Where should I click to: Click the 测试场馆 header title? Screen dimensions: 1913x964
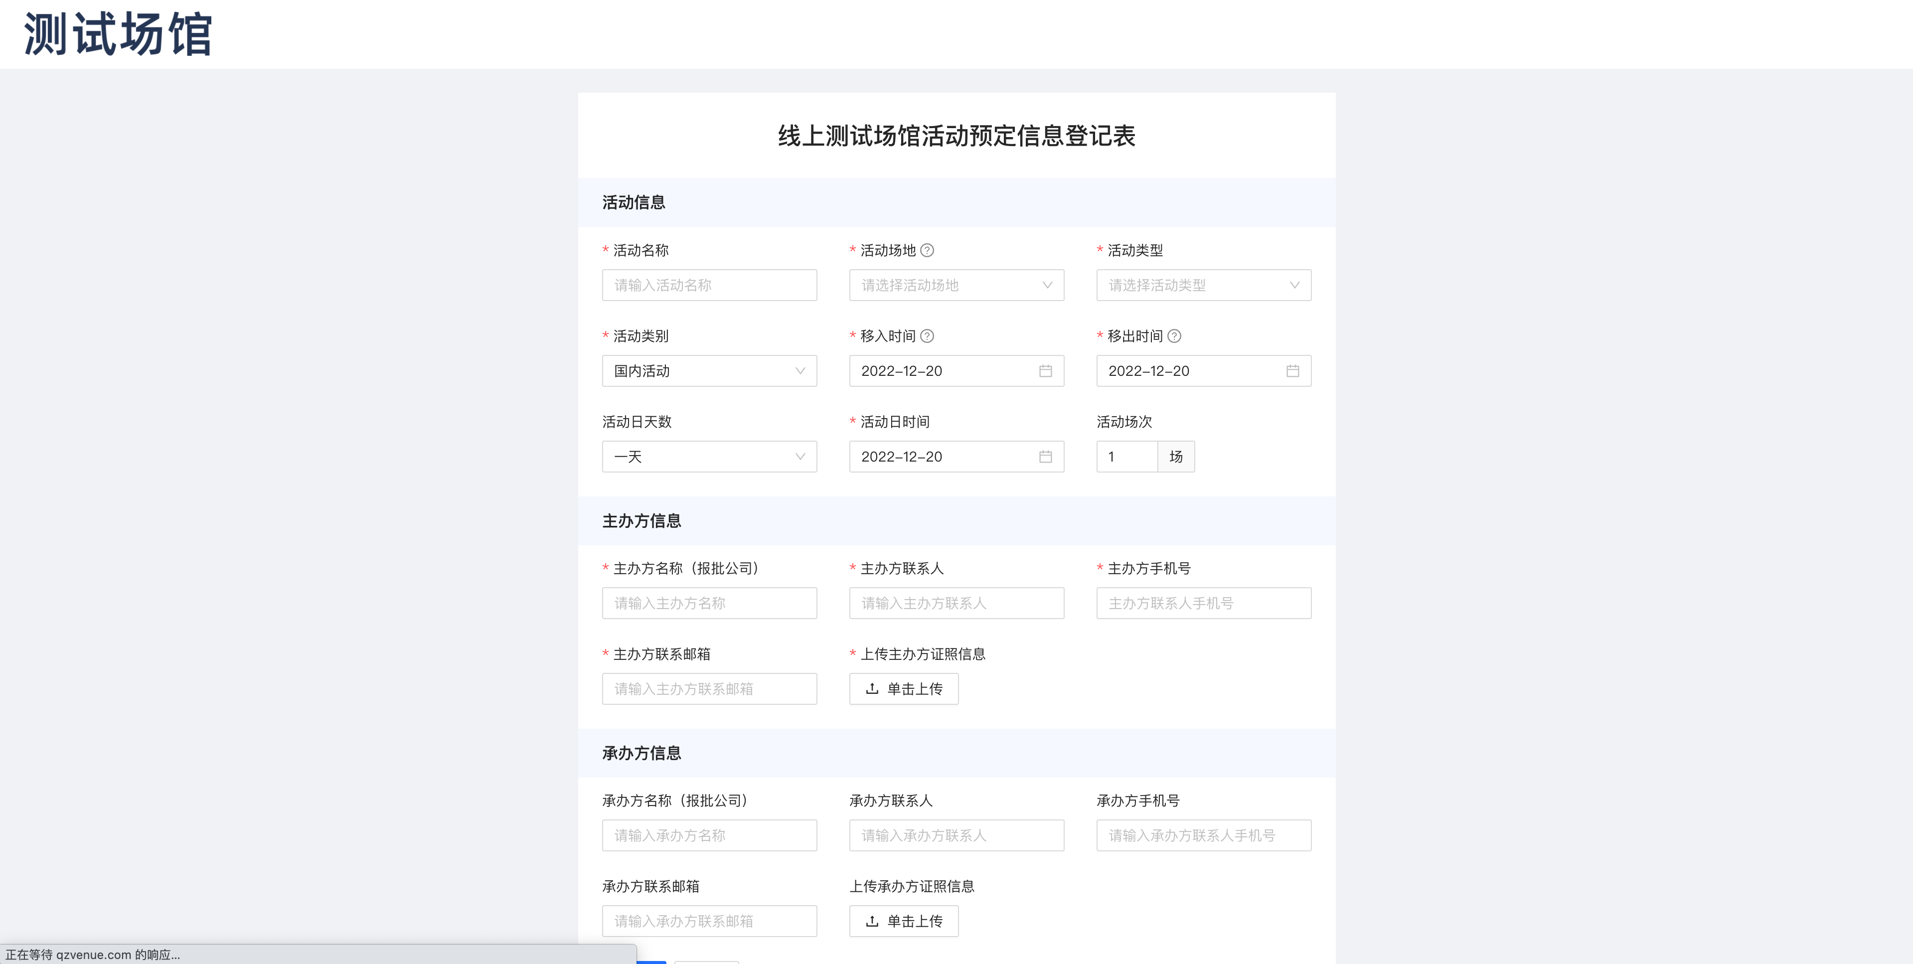(x=119, y=34)
